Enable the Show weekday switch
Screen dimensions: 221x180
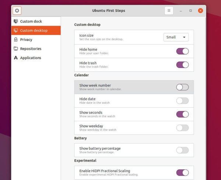(x=182, y=128)
